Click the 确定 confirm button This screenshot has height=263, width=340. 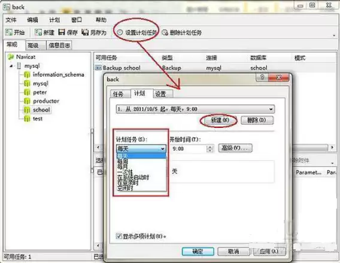click(198, 251)
